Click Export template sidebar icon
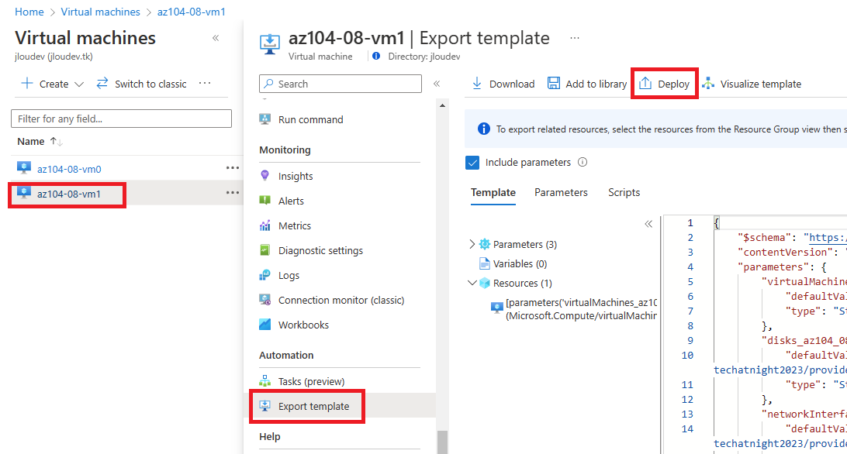The height and width of the screenshot is (454, 847). coord(264,406)
